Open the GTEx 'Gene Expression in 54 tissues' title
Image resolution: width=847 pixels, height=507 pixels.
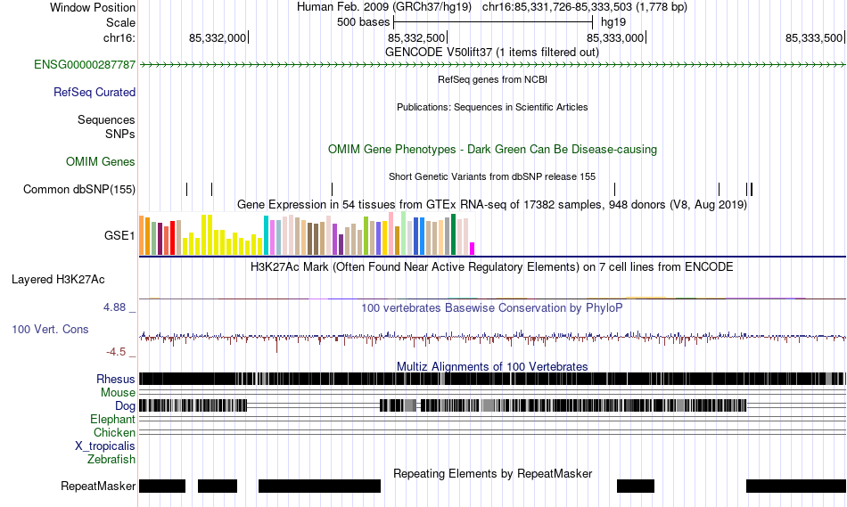pos(492,205)
